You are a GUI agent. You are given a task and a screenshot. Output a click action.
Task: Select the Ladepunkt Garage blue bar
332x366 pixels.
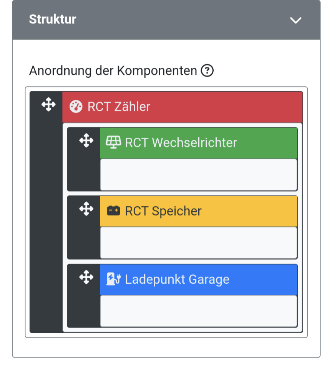pos(199,279)
